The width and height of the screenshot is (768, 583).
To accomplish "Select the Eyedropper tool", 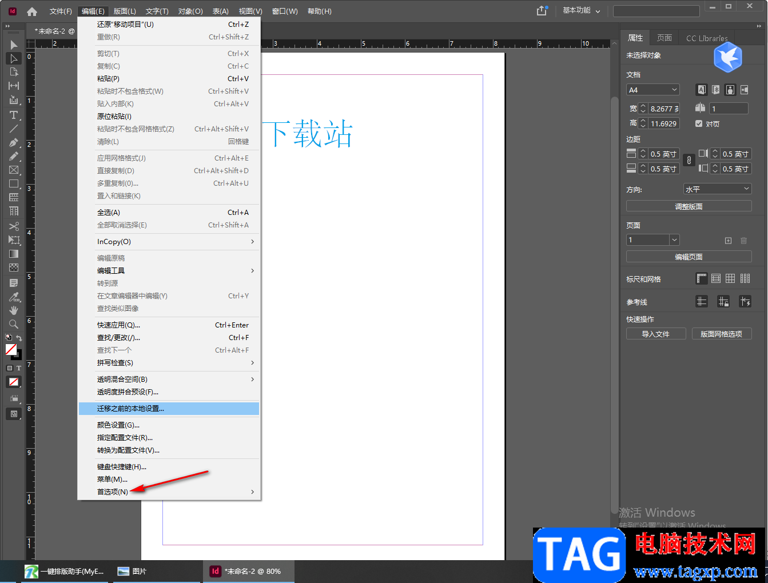I will (14, 297).
